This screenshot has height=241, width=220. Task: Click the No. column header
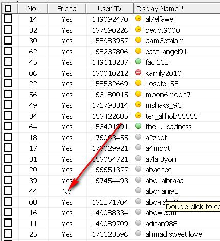click(x=33, y=9)
